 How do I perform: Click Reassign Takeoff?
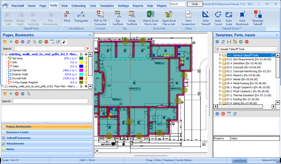point(258,18)
